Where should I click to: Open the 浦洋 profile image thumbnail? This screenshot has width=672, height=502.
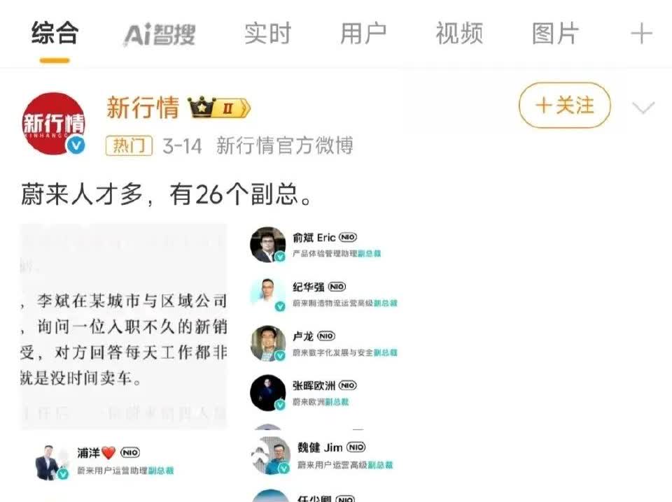(52, 462)
